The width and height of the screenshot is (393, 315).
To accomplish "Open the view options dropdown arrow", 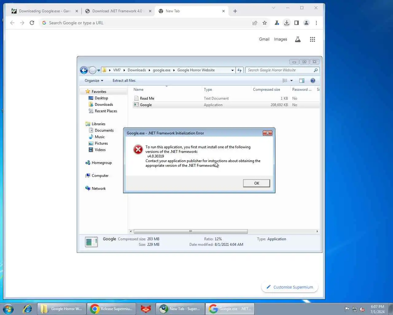I will point(291,81).
